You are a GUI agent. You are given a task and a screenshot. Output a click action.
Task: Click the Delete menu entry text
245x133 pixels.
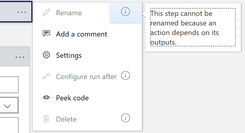coord(66,119)
